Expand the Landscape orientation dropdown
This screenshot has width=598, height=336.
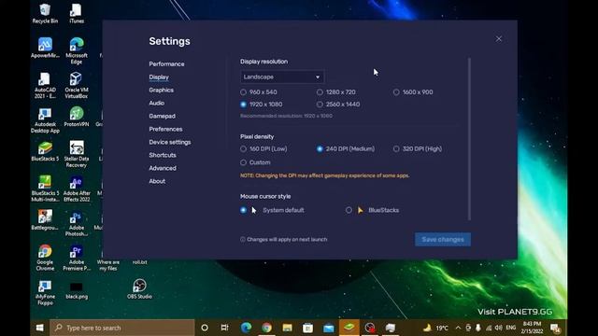pyautogui.click(x=282, y=77)
